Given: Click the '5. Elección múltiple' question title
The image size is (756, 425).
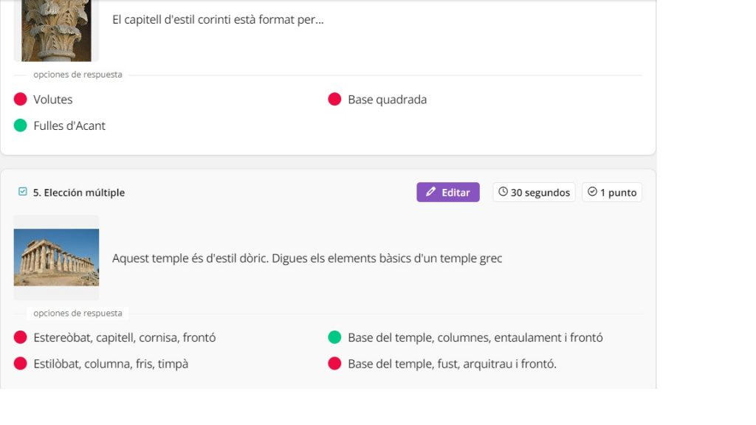Looking at the screenshot, I should pos(79,193).
